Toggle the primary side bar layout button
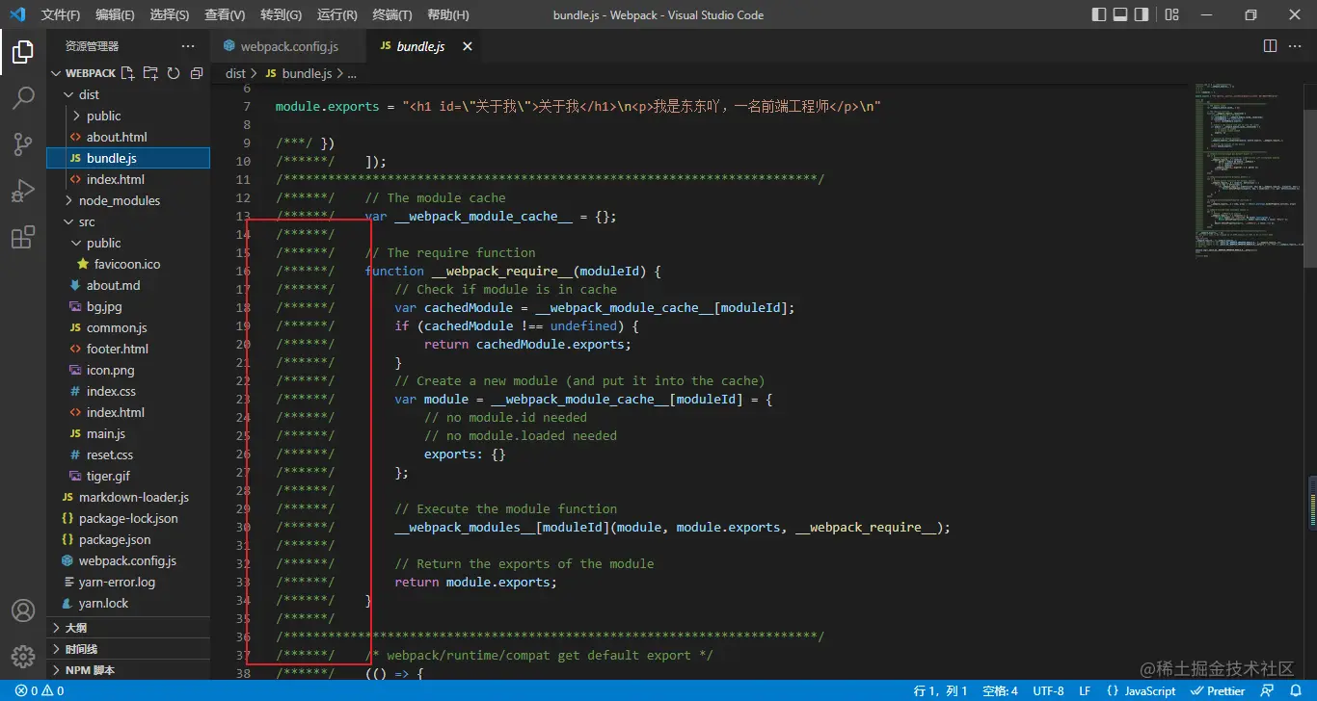The height and width of the screenshot is (701, 1317). click(x=1099, y=14)
